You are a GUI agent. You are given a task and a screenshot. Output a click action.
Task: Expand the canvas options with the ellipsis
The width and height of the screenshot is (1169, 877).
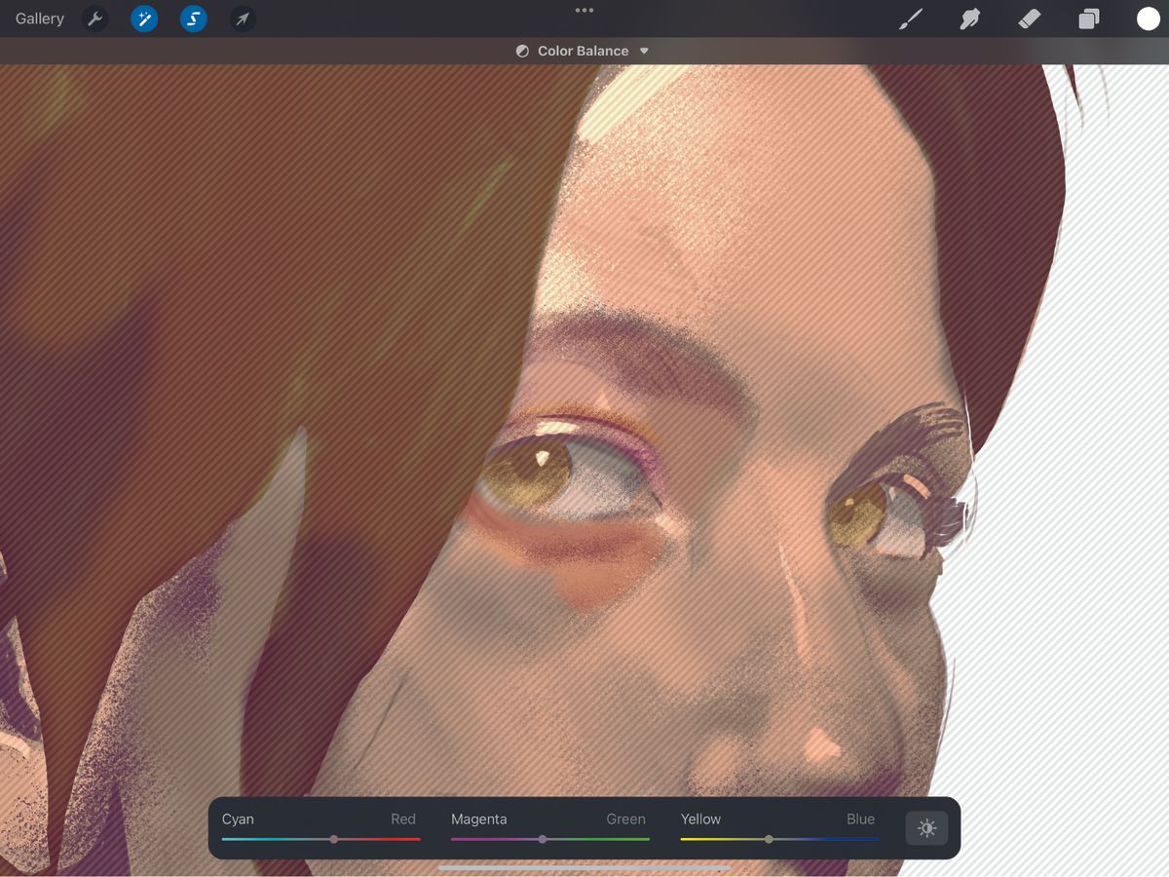(x=584, y=10)
